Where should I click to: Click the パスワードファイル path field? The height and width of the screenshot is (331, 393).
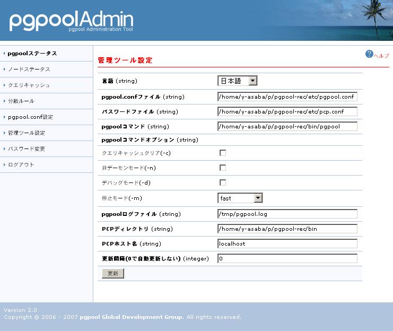pos(287,111)
